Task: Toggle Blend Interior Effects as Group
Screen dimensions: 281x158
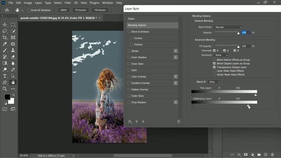Action: point(214,60)
